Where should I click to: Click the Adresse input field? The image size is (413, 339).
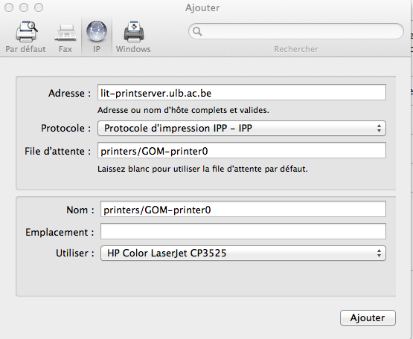point(242,92)
